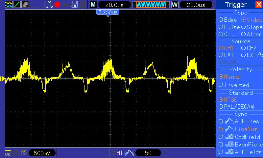Close the Trigger panel
Screen dimensions: 263x158
[259, 4]
